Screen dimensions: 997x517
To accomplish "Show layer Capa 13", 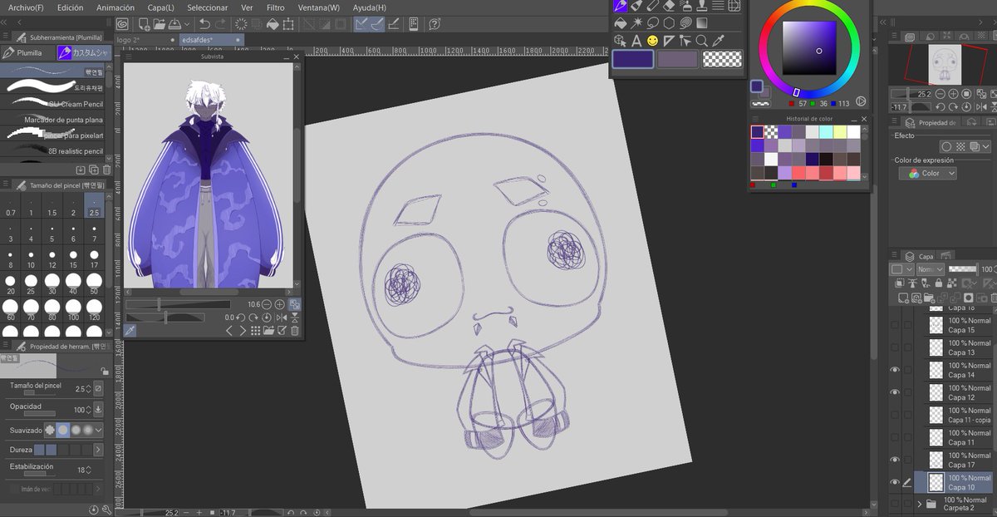I will 895,347.
